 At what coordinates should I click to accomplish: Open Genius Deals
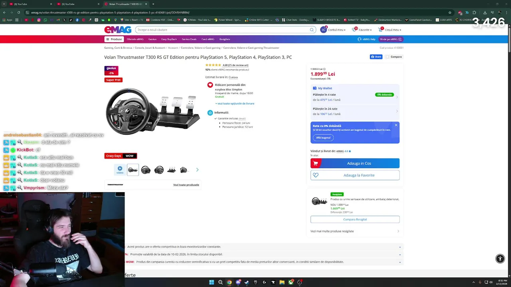click(189, 39)
